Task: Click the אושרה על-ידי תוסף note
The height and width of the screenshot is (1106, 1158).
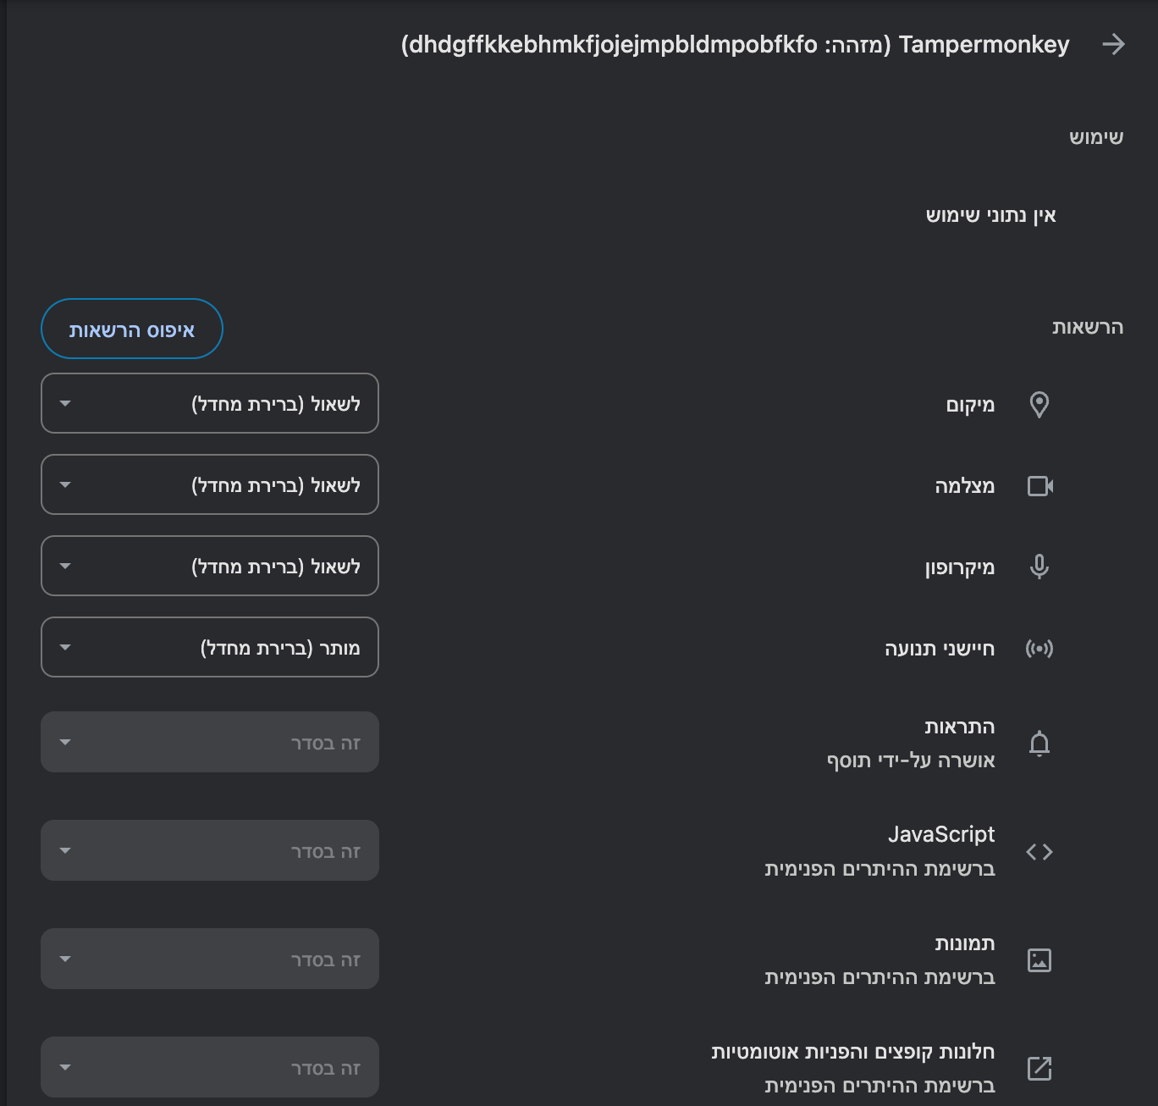Action: pyautogui.click(x=911, y=760)
